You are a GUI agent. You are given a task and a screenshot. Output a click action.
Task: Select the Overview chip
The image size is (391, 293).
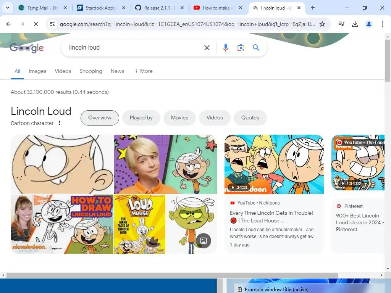click(x=100, y=118)
